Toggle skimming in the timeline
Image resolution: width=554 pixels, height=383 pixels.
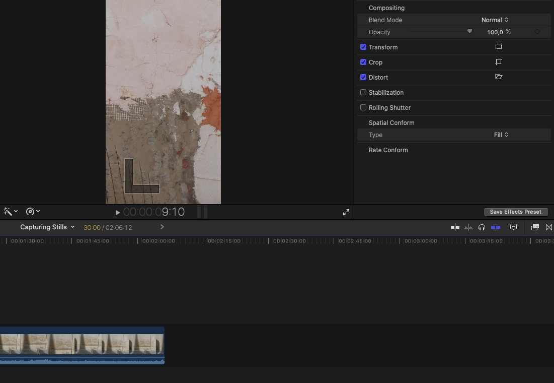[x=455, y=227]
